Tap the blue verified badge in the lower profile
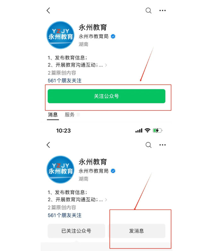Viewport: 214px width, 251px height. coord(113,171)
